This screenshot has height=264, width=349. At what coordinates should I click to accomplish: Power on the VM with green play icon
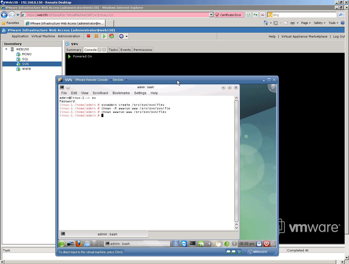(x=104, y=36)
